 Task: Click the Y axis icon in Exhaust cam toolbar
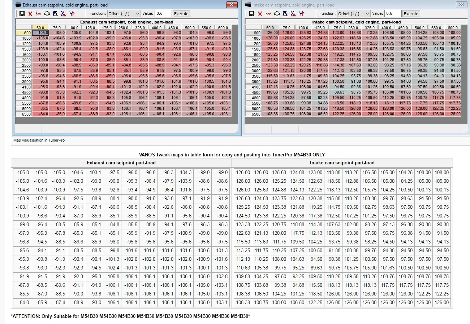[72, 14]
